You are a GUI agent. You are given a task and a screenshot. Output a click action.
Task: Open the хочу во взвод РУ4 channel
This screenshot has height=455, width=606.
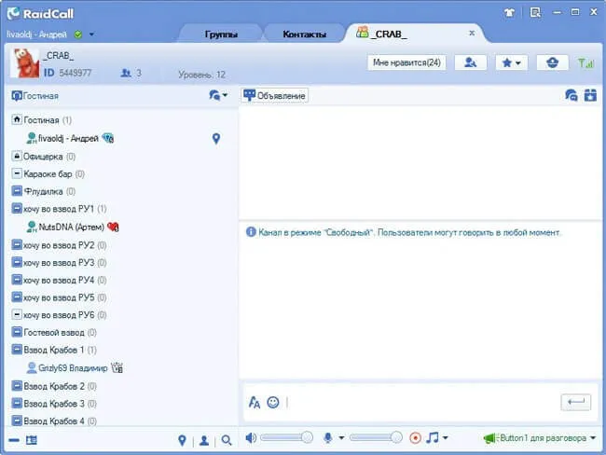(x=59, y=281)
